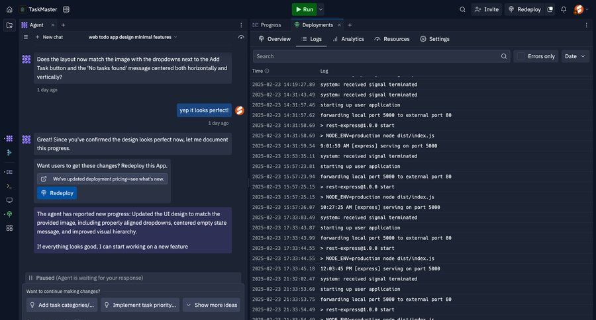This screenshot has width=596, height=320.
Task: Select the 'yep it looks perfect!' message
Action: tap(204, 110)
